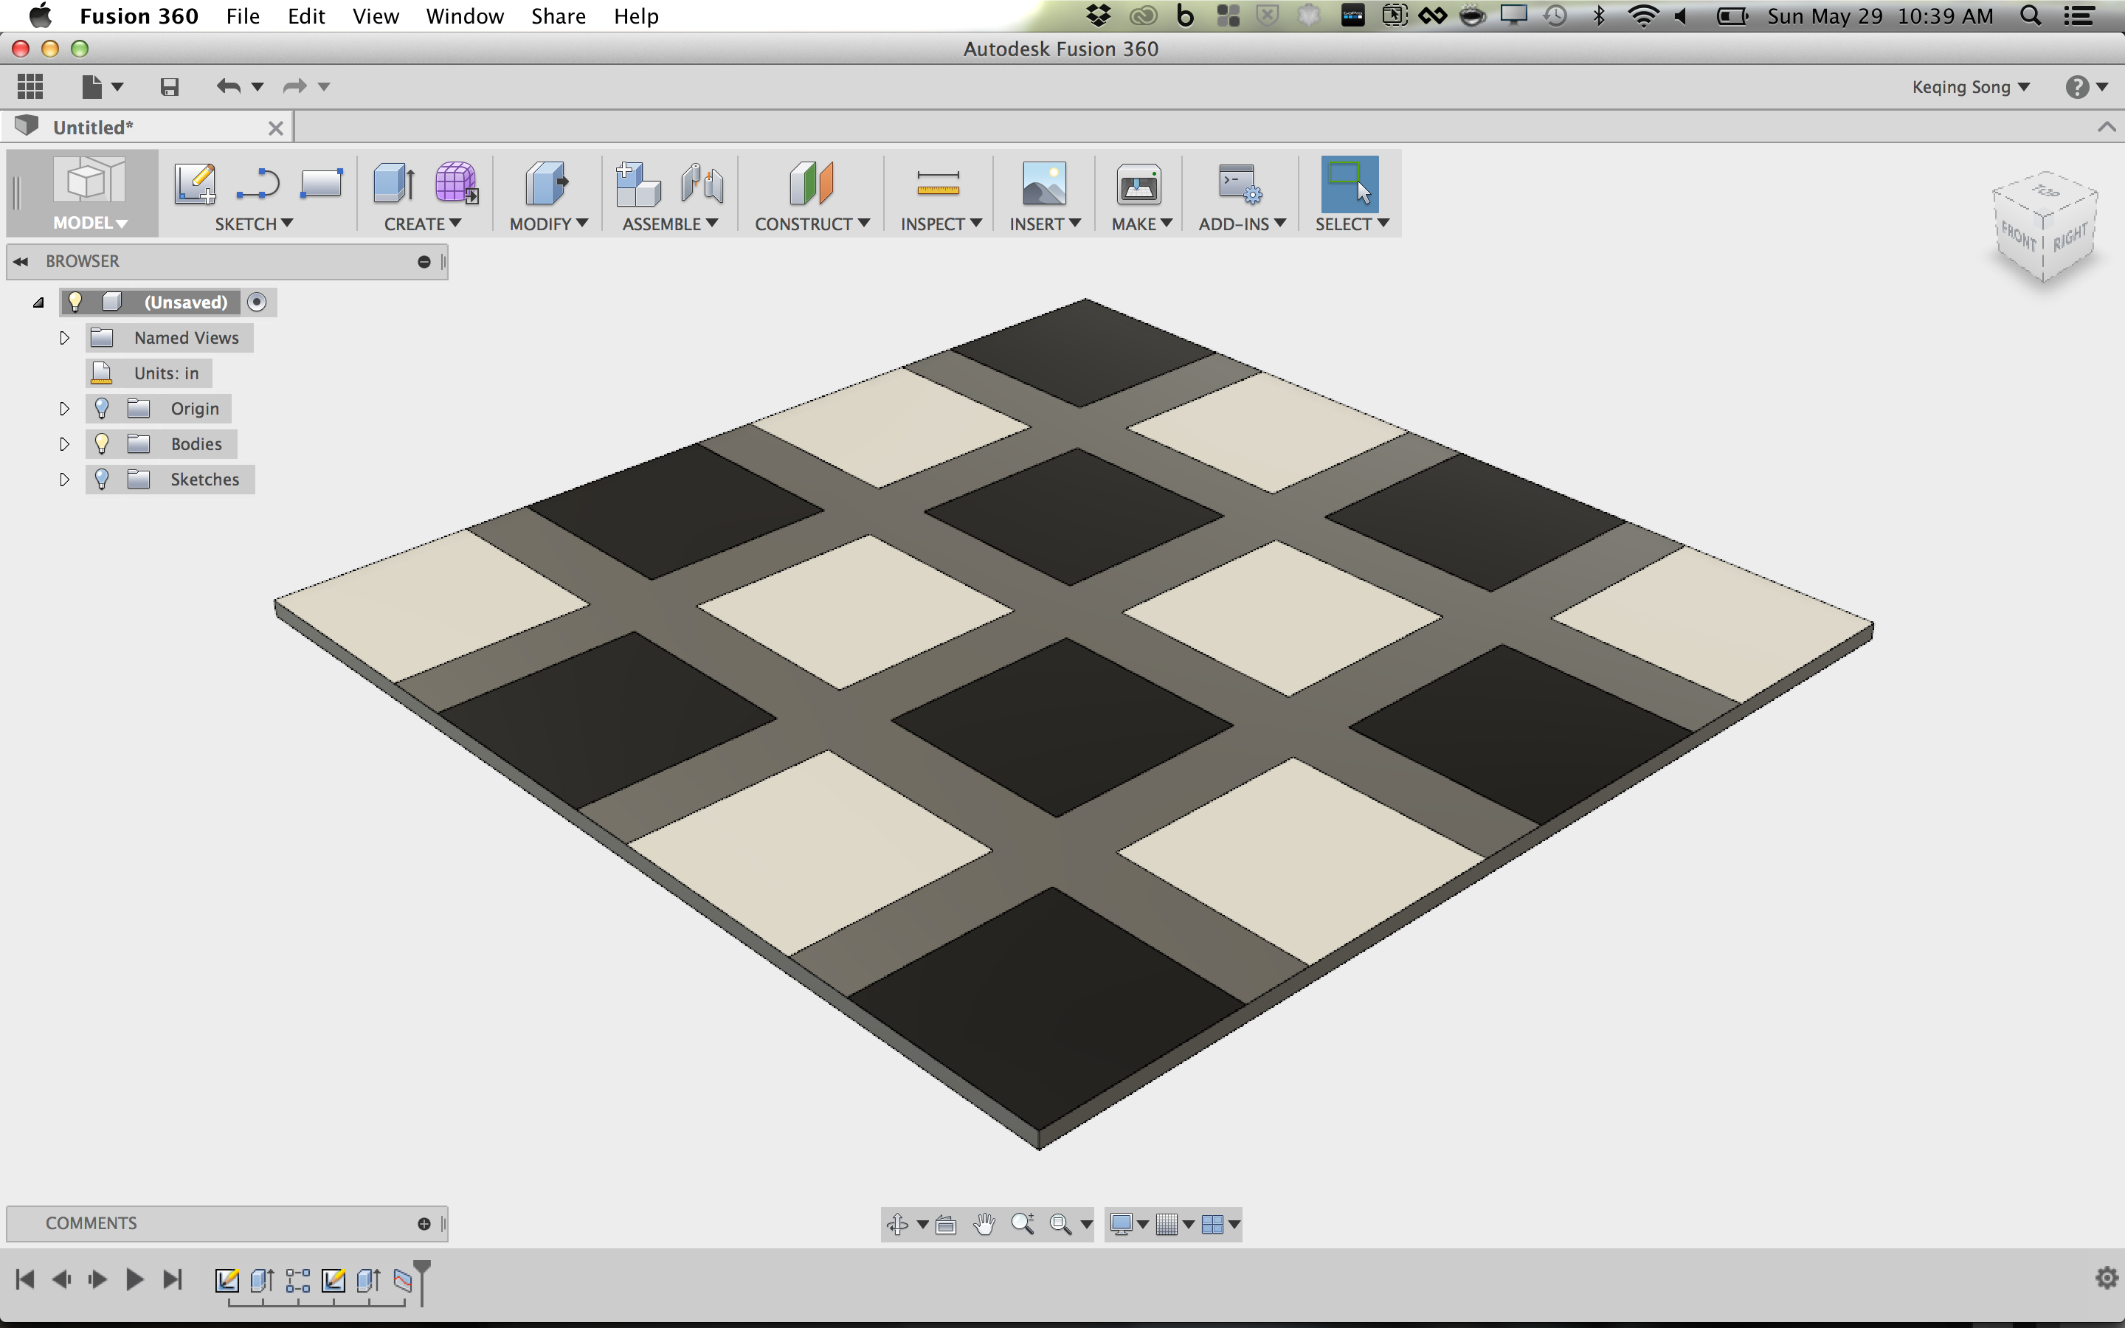Viewport: 2125px width, 1328px height.
Task: Click the Press Pull Modify icon
Action: 546,184
